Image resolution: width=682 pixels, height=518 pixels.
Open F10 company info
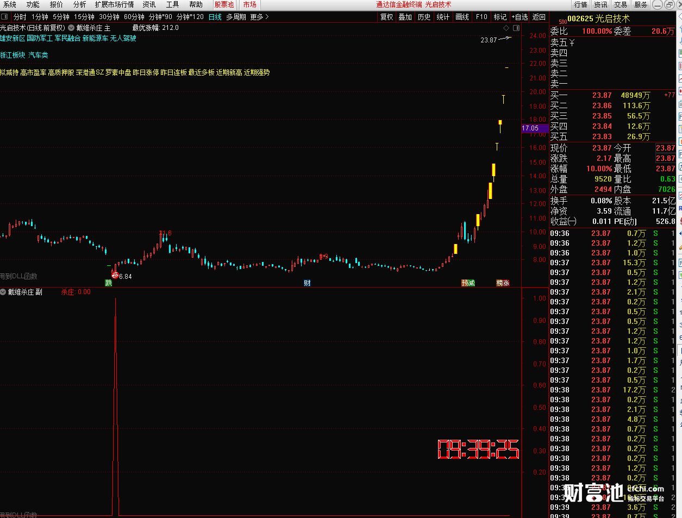[x=481, y=17]
